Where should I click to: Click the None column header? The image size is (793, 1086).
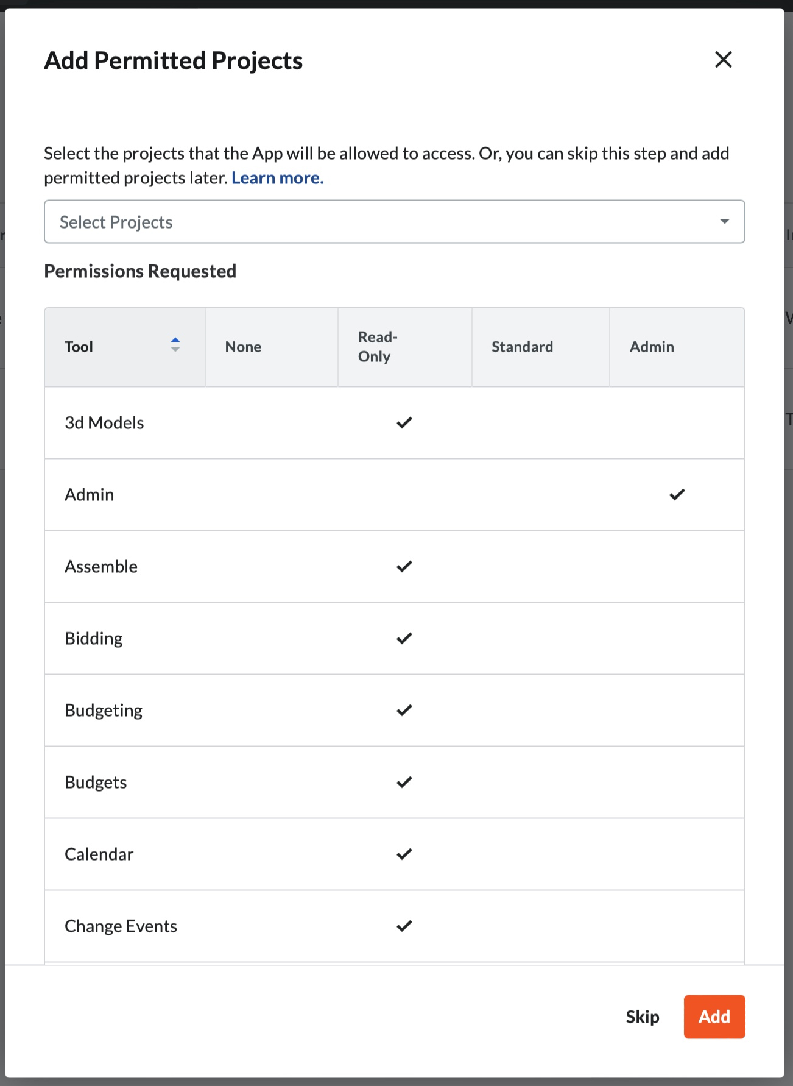tap(272, 347)
